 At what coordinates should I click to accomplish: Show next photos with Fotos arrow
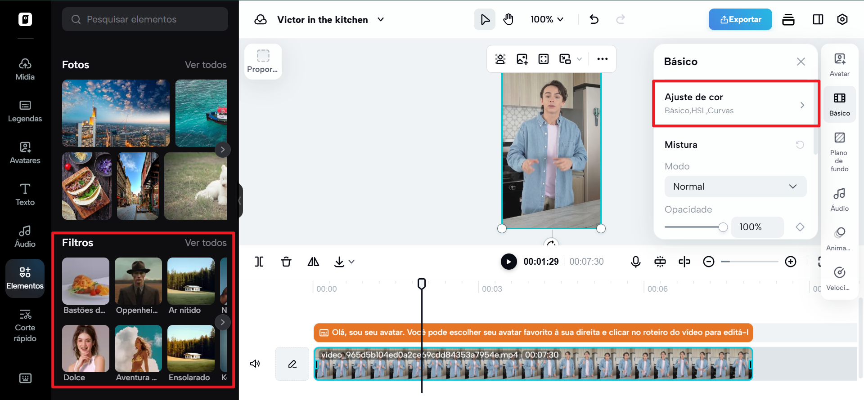(x=223, y=150)
